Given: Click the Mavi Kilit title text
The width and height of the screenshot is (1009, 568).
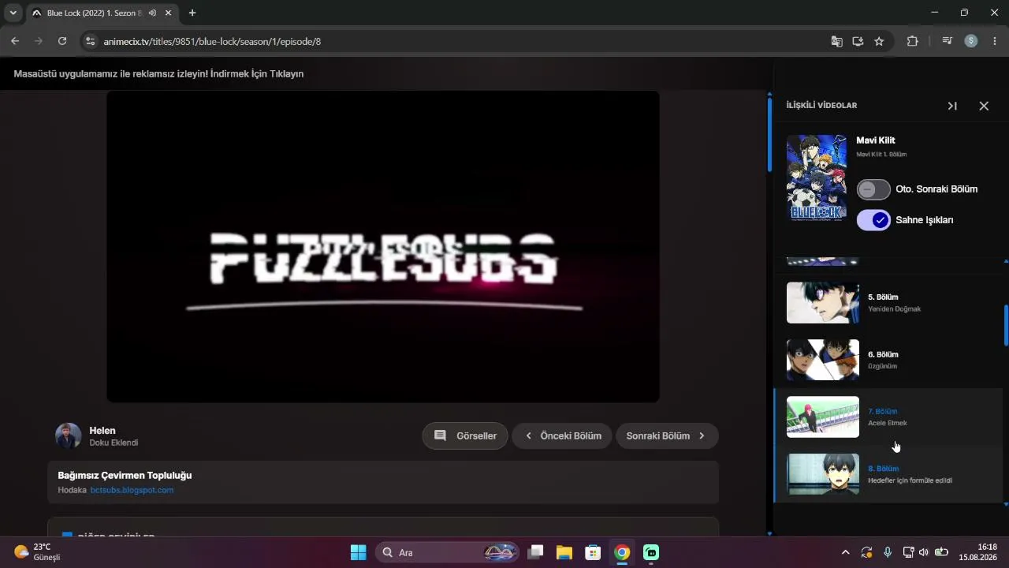Looking at the screenshot, I should (x=876, y=140).
